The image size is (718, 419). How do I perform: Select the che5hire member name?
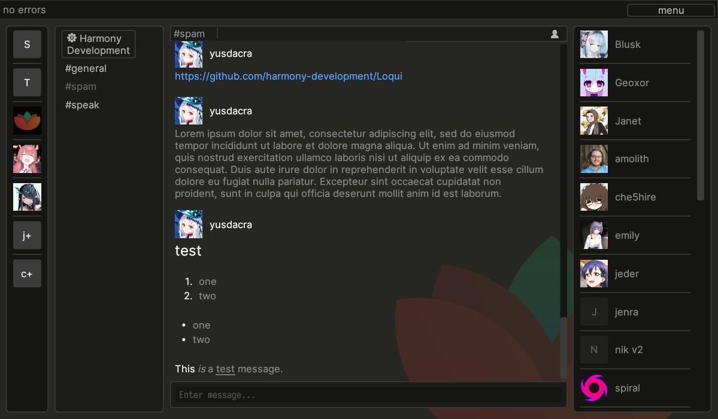635,197
